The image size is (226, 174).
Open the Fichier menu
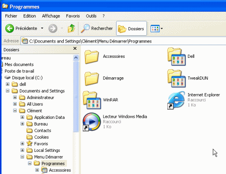(11, 16)
